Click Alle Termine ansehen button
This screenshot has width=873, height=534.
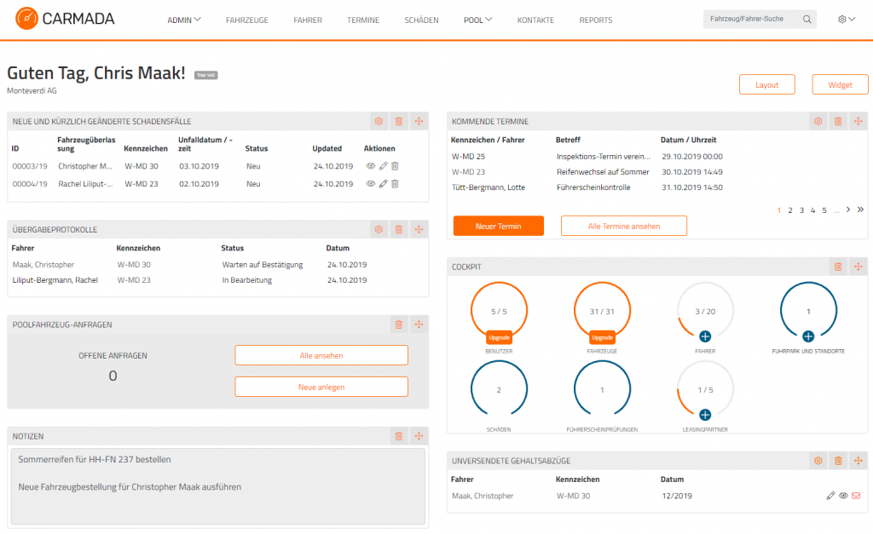pyautogui.click(x=623, y=226)
